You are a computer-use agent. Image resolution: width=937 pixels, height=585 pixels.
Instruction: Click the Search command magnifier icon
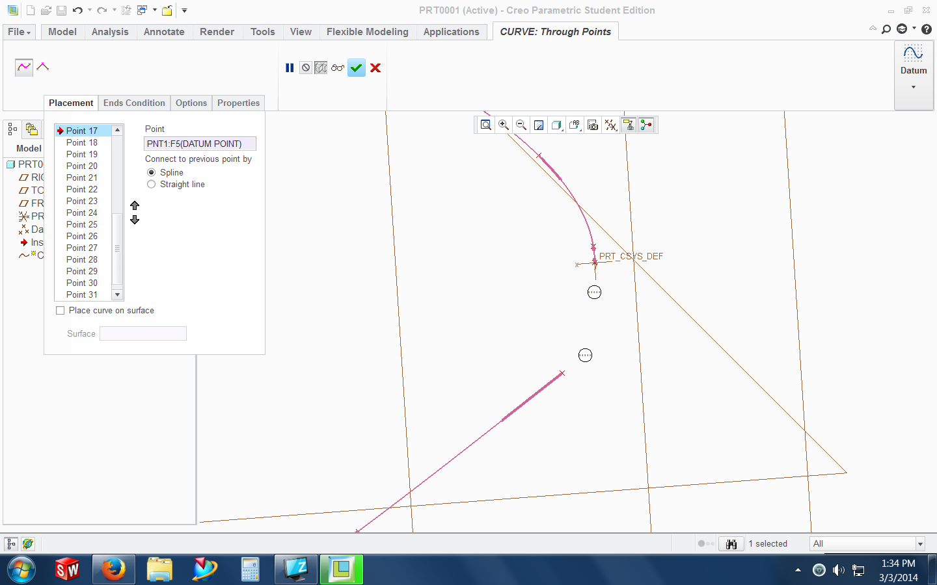886,29
